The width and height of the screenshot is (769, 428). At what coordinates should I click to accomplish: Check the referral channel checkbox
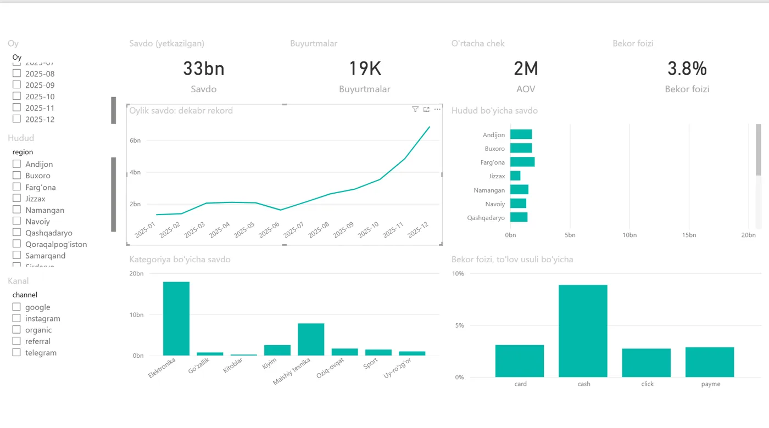(x=16, y=341)
